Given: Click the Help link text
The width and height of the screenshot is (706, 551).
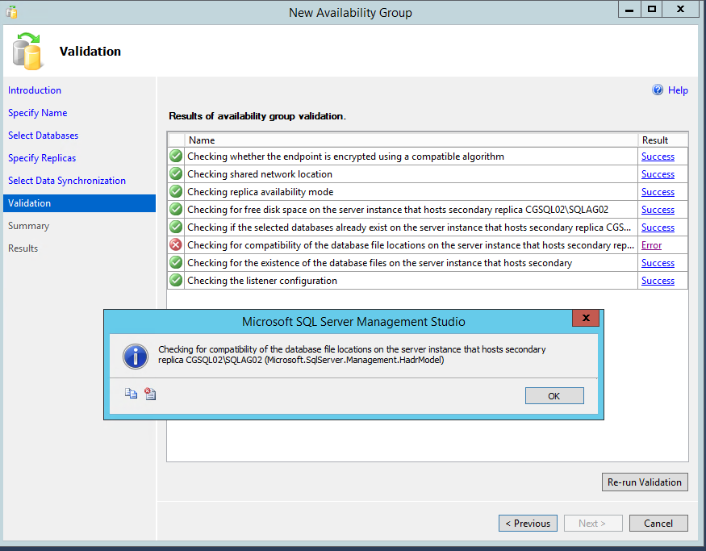Looking at the screenshot, I should (678, 90).
